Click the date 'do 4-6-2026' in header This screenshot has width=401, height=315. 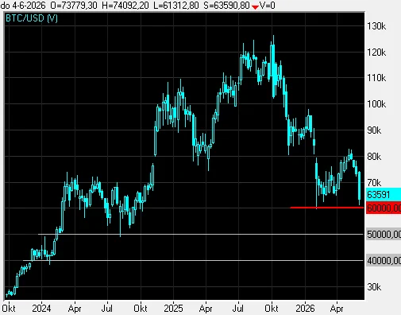pyautogui.click(x=23, y=6)
